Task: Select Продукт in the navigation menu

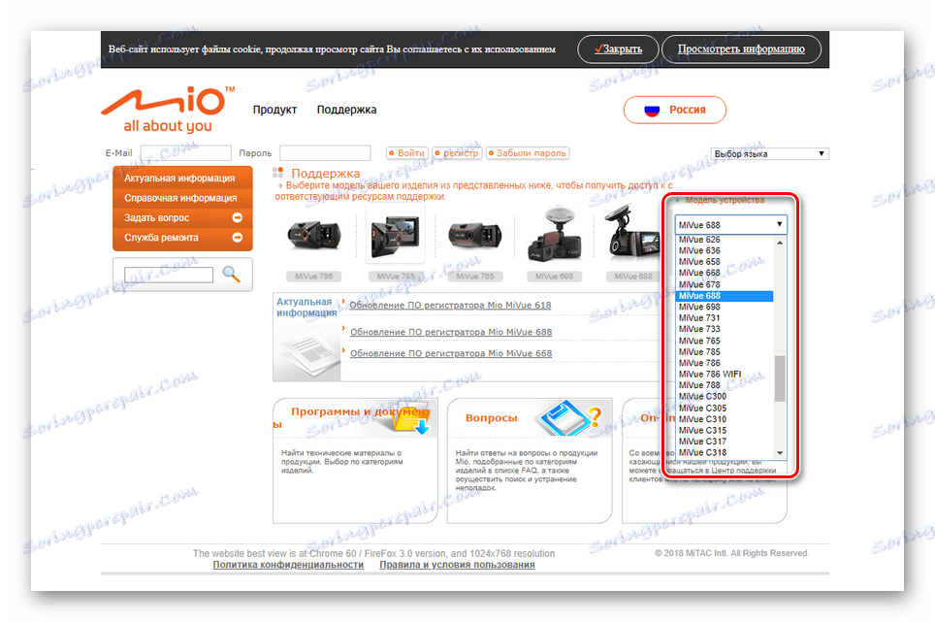Action: pos(274,109)
